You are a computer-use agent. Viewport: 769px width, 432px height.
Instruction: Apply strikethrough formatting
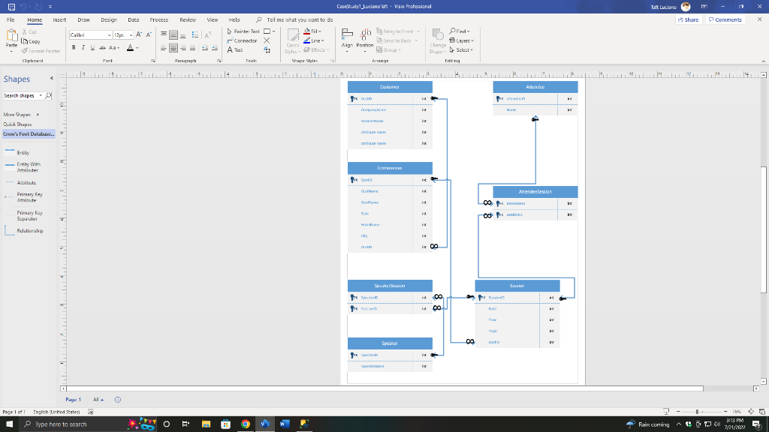[102, 48]
